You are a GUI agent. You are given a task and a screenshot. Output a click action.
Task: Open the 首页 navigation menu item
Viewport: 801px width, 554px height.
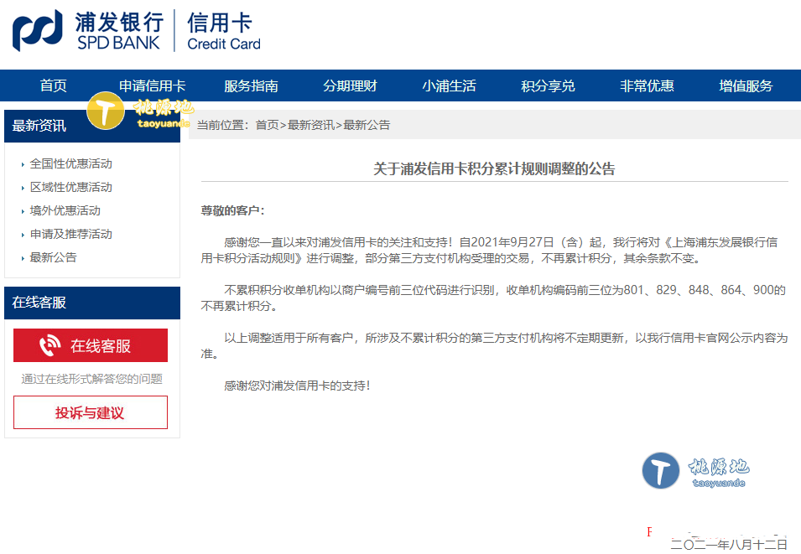(53, 85)
